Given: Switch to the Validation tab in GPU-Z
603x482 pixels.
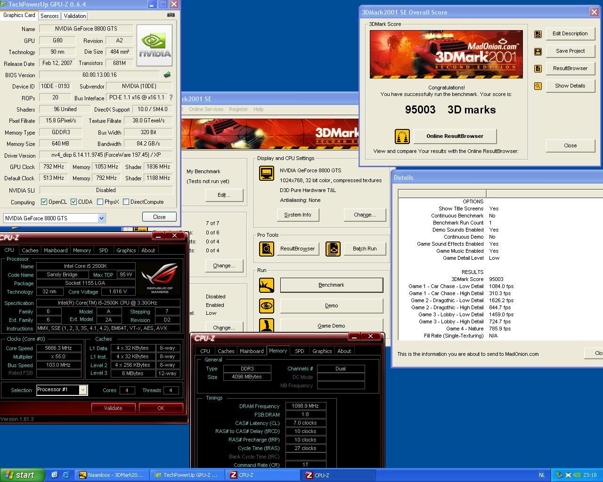Looking at the screenshot, I should pyautogui.click(x=75, y=16).
